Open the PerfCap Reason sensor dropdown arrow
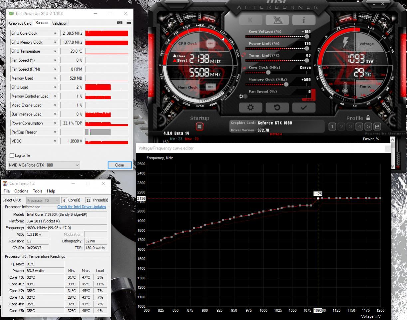This screenshot has width=407, height=320. click(55, 132)
